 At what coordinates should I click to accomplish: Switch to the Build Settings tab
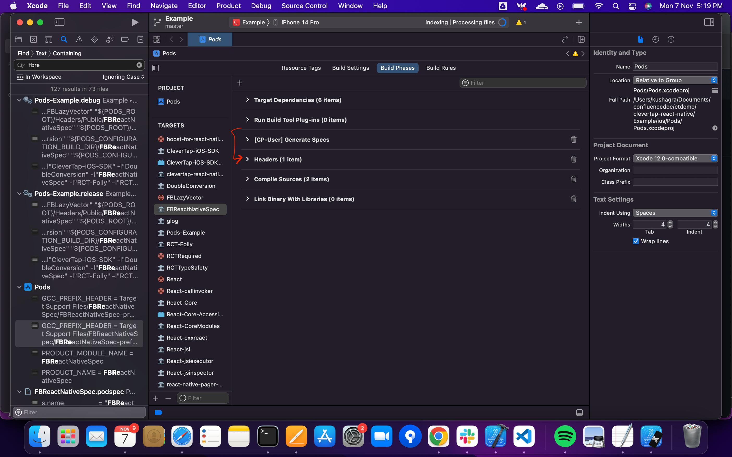350,68
